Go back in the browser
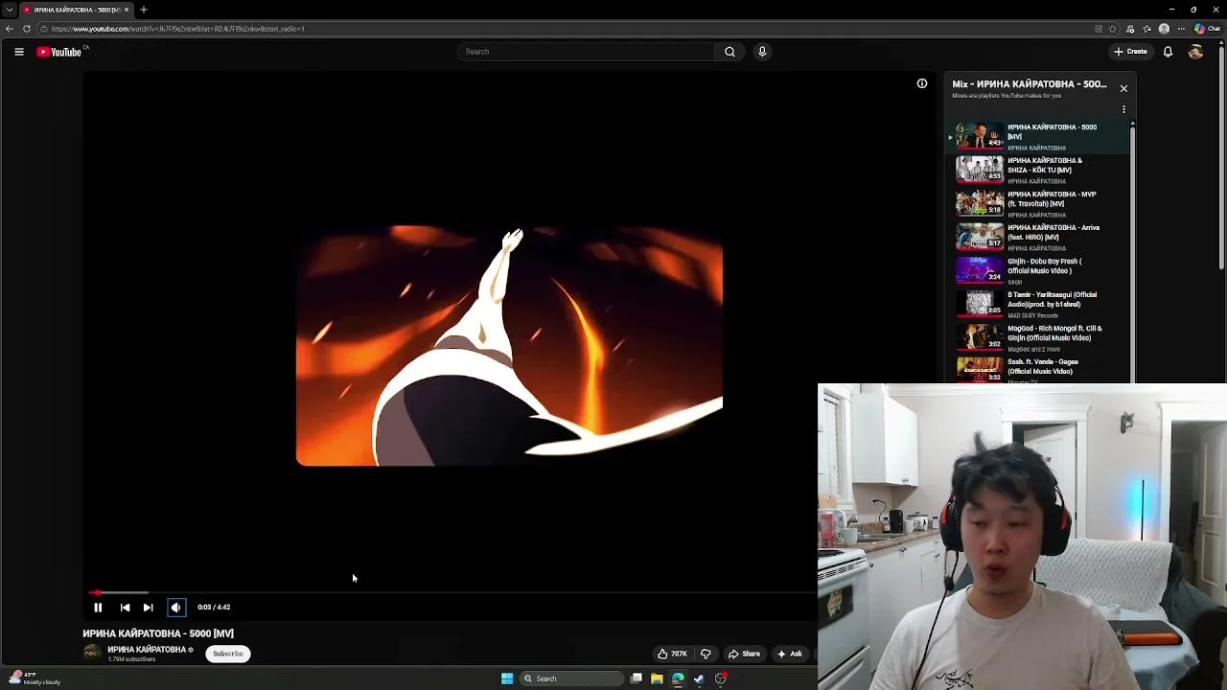 [10, 29]
